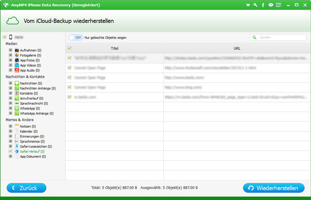Select Erinnerungen (0) label
The width and height of the screenshot is (311, 200).
(x=32, y=136)
